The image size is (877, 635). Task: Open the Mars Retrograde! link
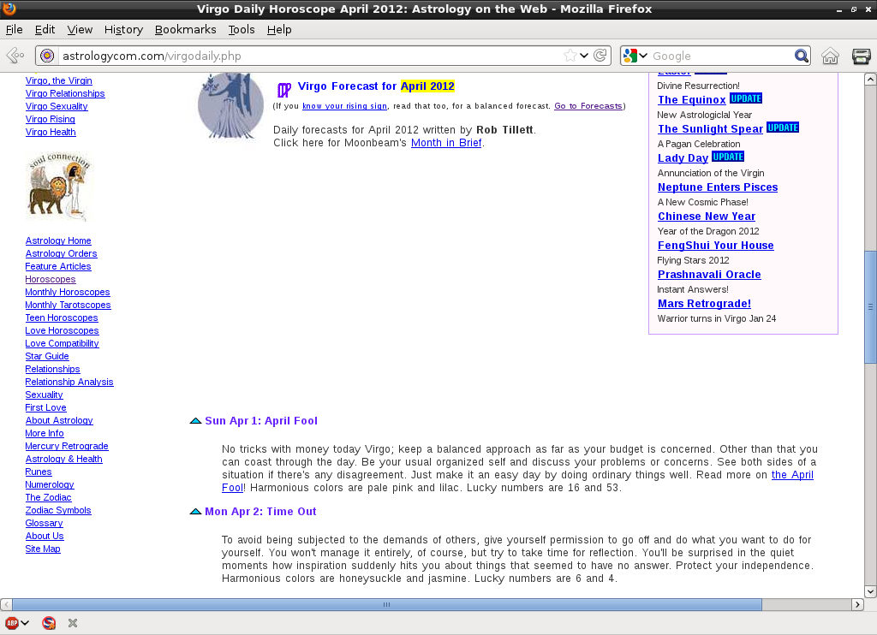(704, 304)
